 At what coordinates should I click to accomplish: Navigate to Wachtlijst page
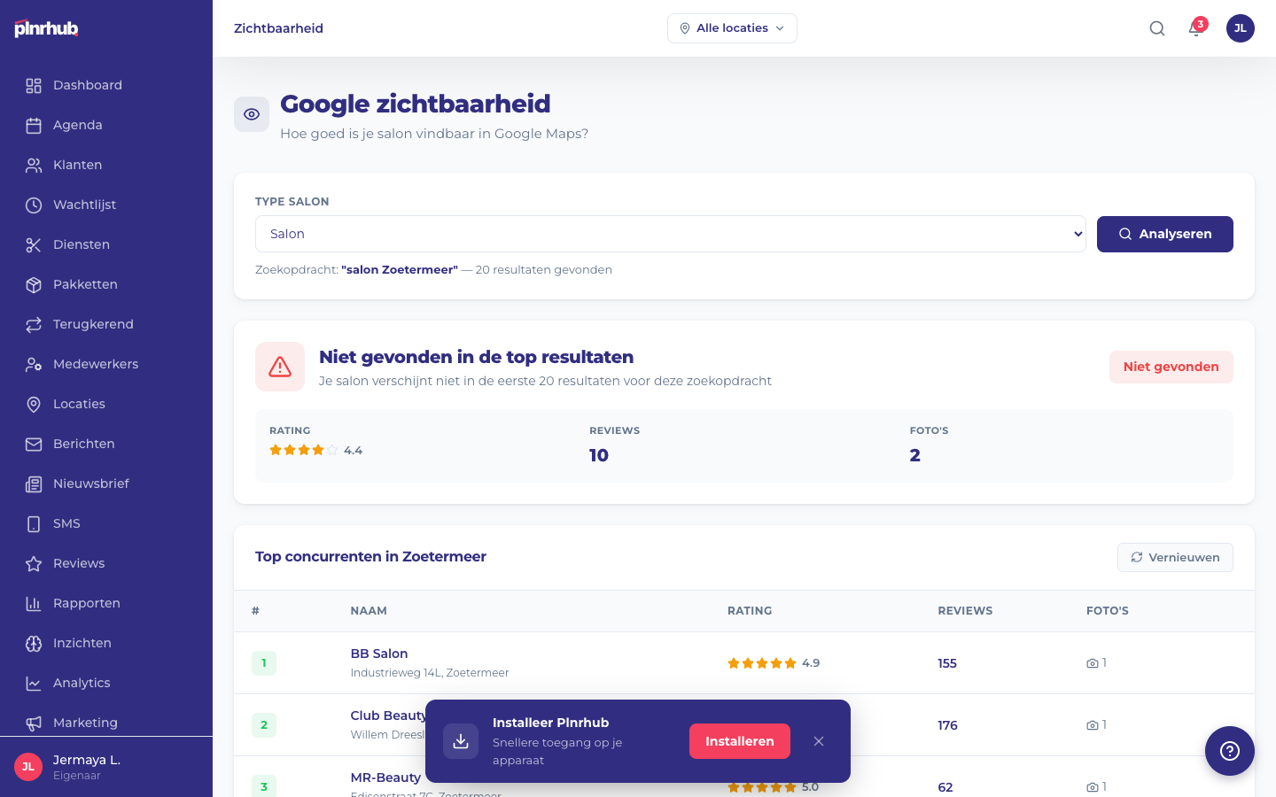[84, 205]
